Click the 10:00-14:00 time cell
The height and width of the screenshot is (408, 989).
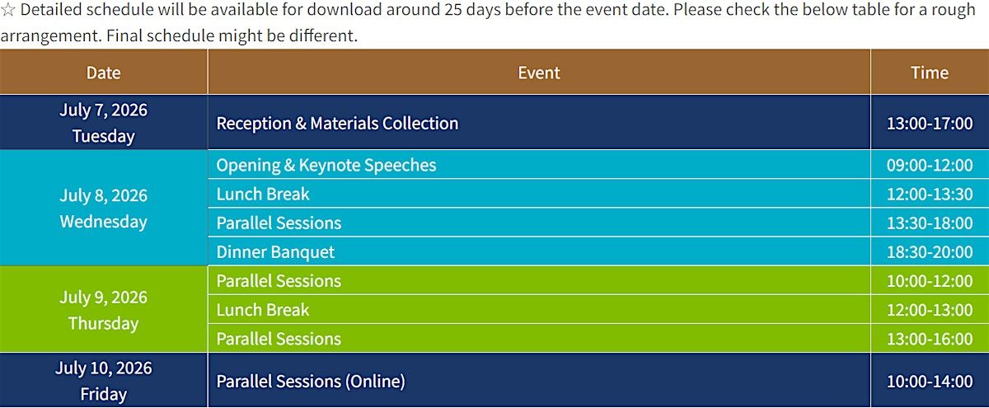click(929, 382)
